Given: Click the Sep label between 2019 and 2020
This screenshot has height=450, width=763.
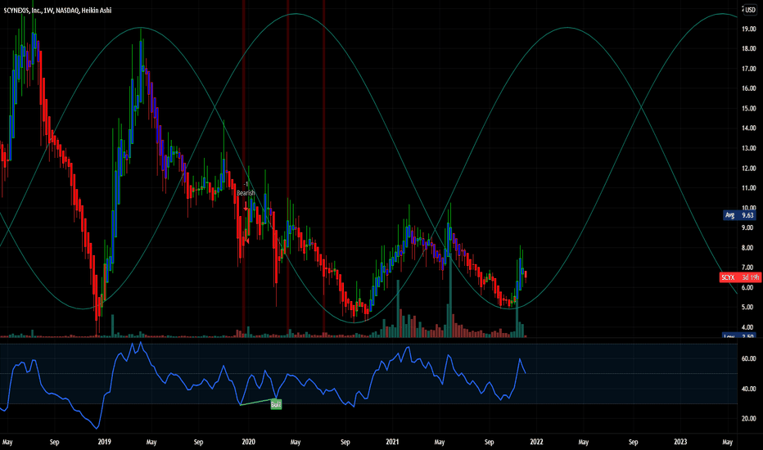Looking at the screenshot, I should [x=199, y=442].
